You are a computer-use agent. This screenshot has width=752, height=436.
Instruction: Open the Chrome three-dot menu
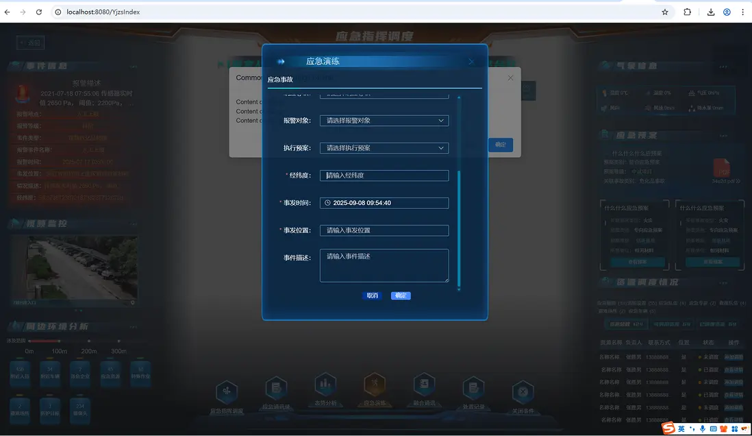pyautogui.click(x=743, y=12)
